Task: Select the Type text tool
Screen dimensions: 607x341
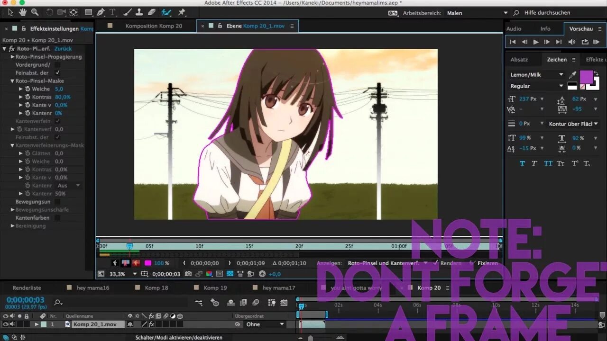Action: [x=112, y=12]
